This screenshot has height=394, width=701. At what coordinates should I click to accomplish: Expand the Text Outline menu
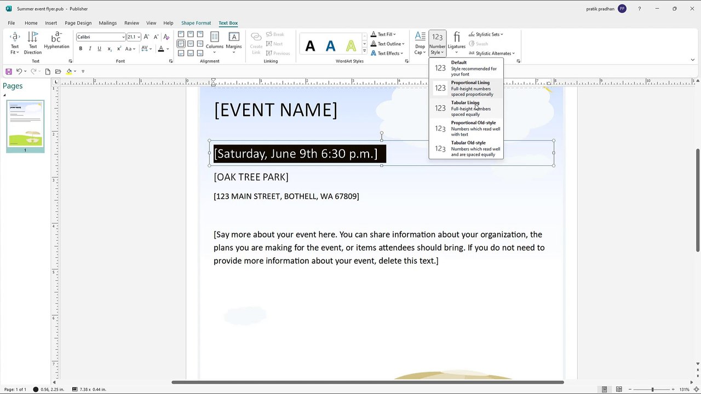pyautogui.click(x=387, y=44)
